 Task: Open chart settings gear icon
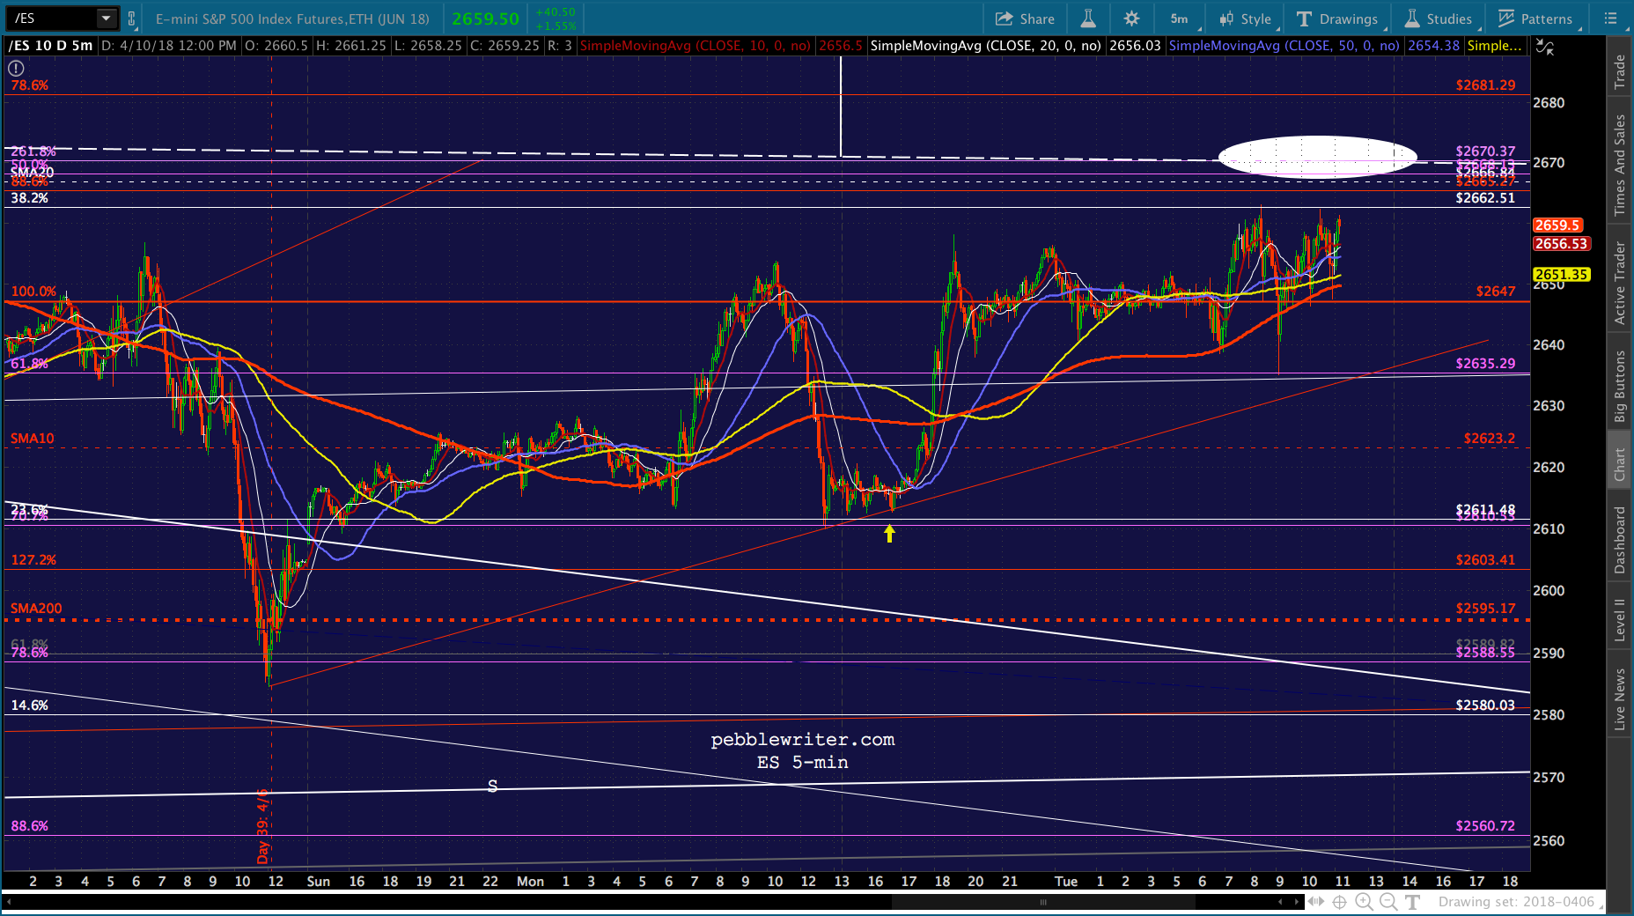pyautogui.click(x=1131, y=18)
